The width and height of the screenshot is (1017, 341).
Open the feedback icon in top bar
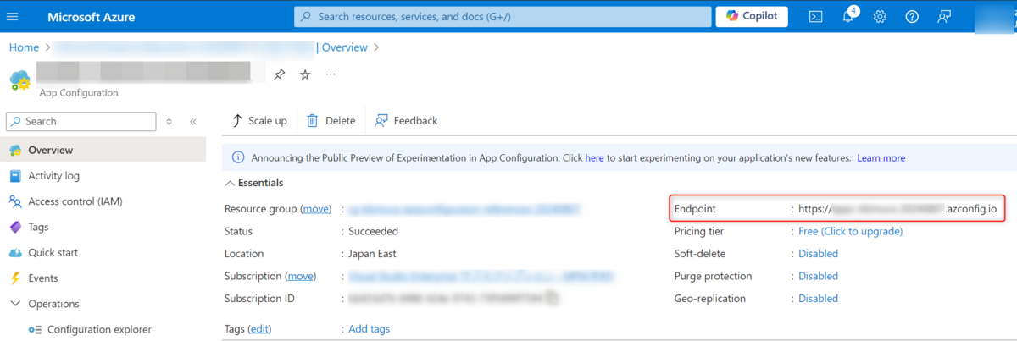[944, 17]
